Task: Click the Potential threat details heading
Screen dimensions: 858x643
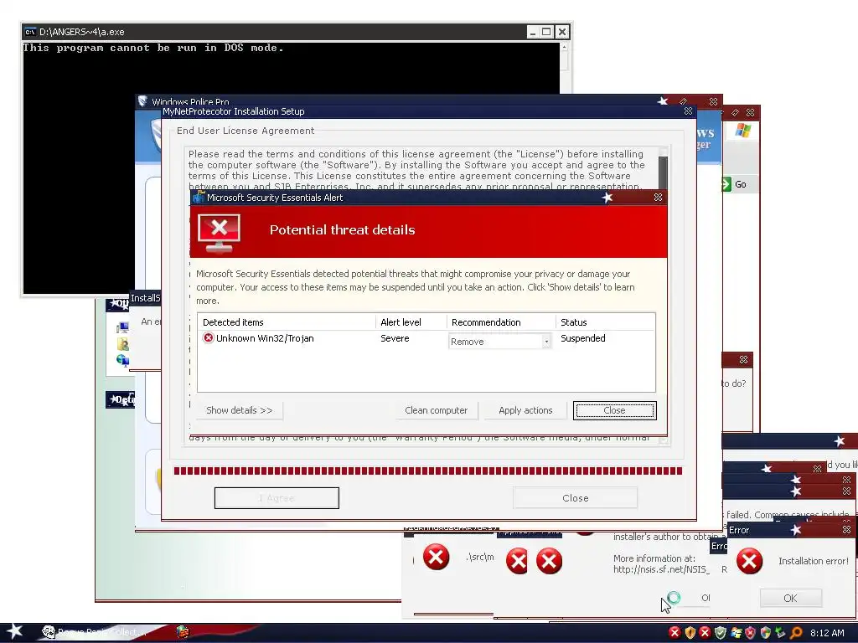Action: [342, 229]
